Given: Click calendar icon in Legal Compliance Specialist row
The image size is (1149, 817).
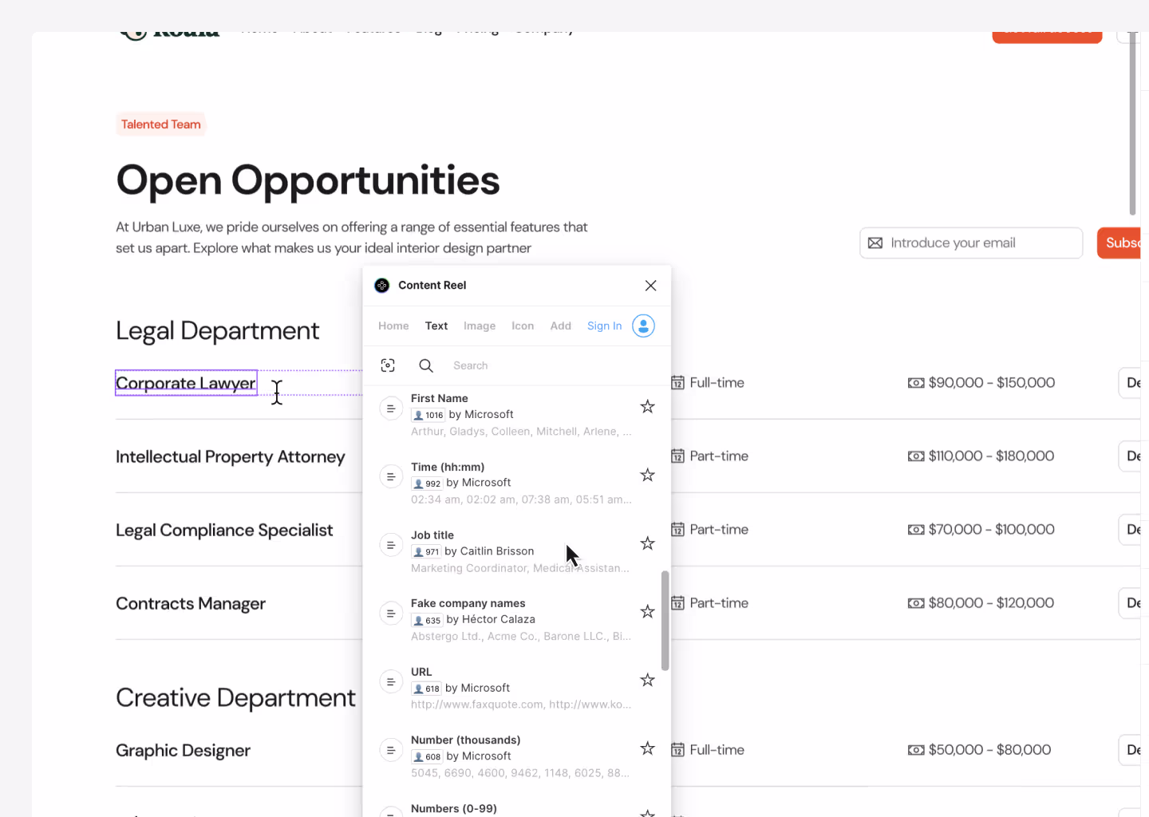Looking at the screenshot, I should 677,530.
